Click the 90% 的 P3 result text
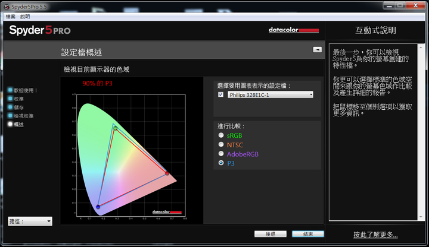This screenshot has width=429, height=247. point(97,84)
